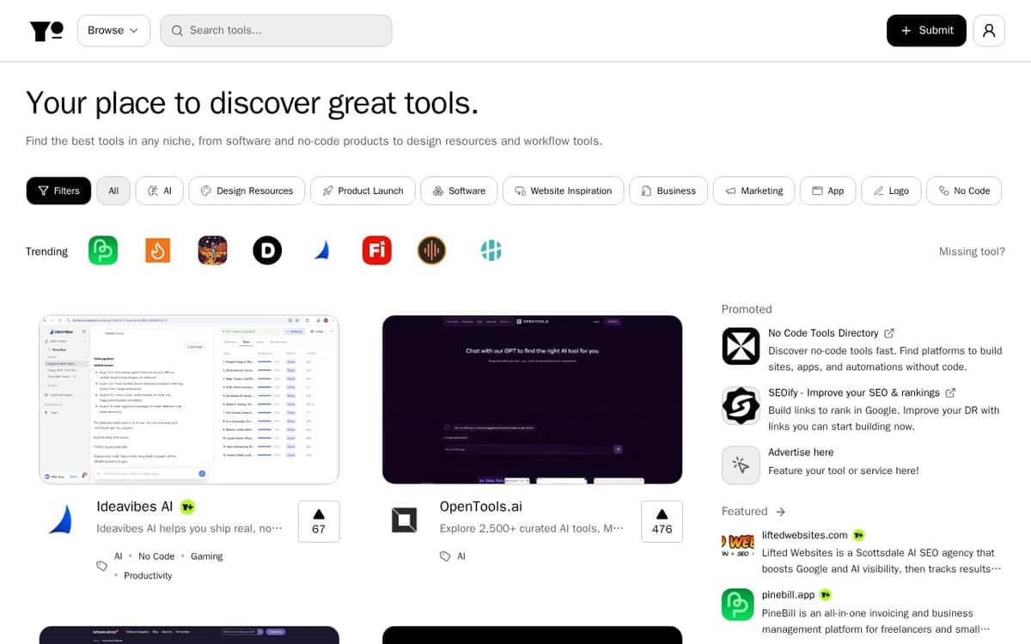The height and width of the screenshot is (644, 1031).
Task: Select the Software category chip
Action: coord(459,191)
